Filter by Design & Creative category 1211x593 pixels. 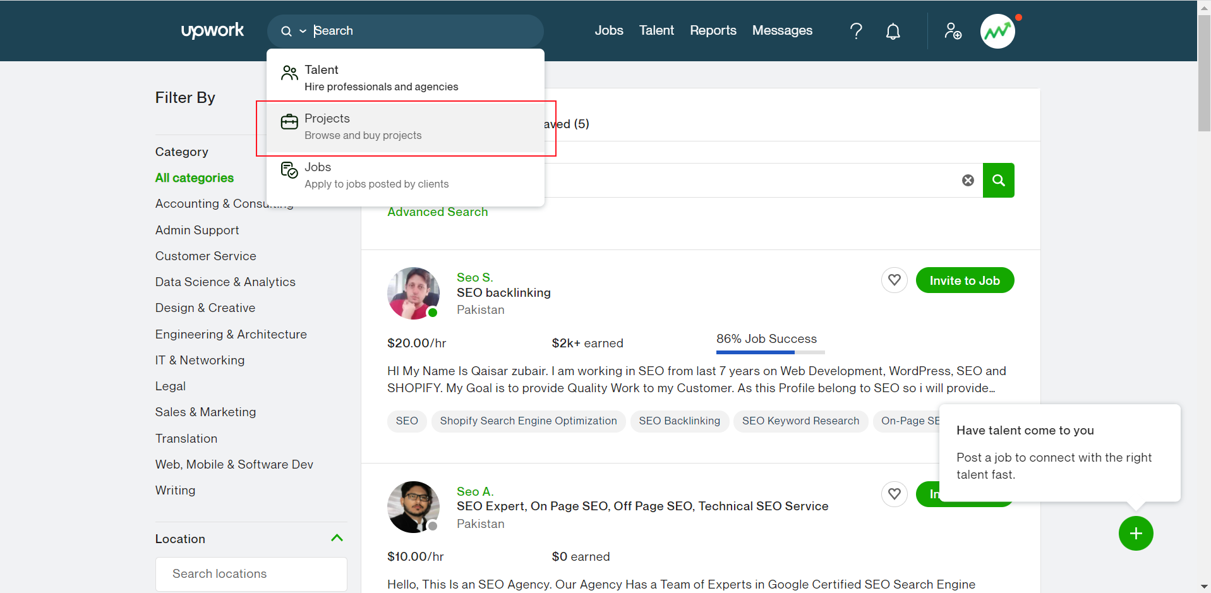205,308
